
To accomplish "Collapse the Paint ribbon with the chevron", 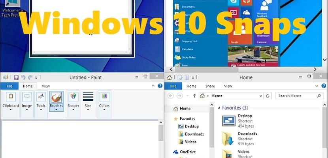I will [x=153, y=86].
